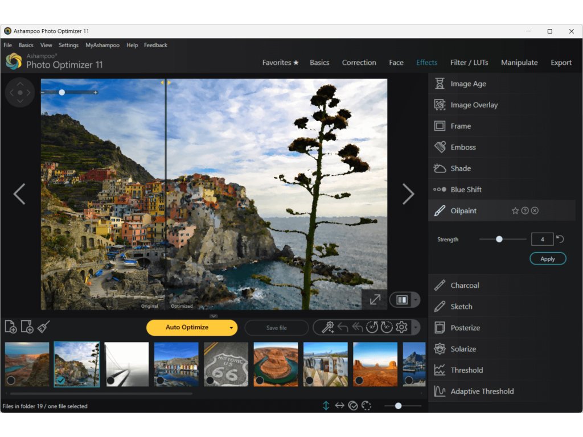This screenshot has width=583, height=437.
Task: Tick the selection circle on Route 66 thumbnail
Action: pos(210,380)
